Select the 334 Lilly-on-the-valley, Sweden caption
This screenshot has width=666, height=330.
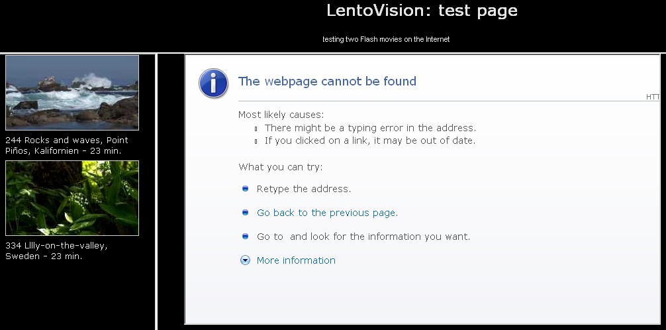coord(56,250)
